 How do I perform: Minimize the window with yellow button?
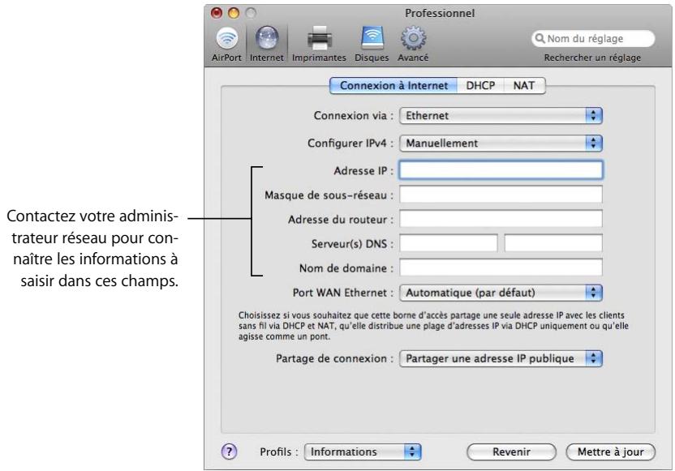(234, 13)
